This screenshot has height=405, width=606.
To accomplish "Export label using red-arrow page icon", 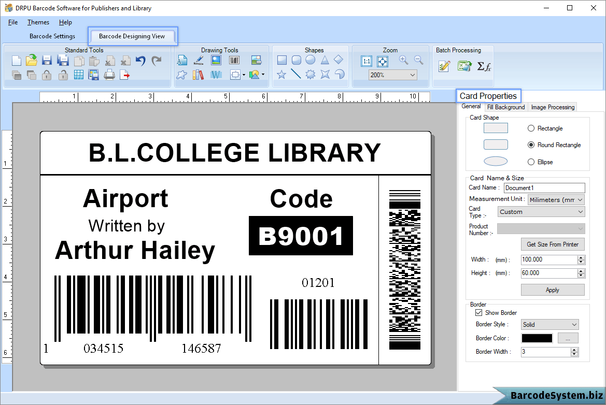I will (x=124, y=75).
